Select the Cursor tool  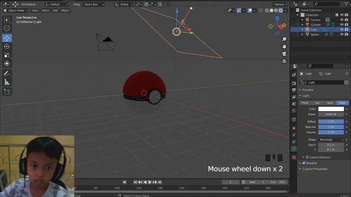(x=7, y=28)
